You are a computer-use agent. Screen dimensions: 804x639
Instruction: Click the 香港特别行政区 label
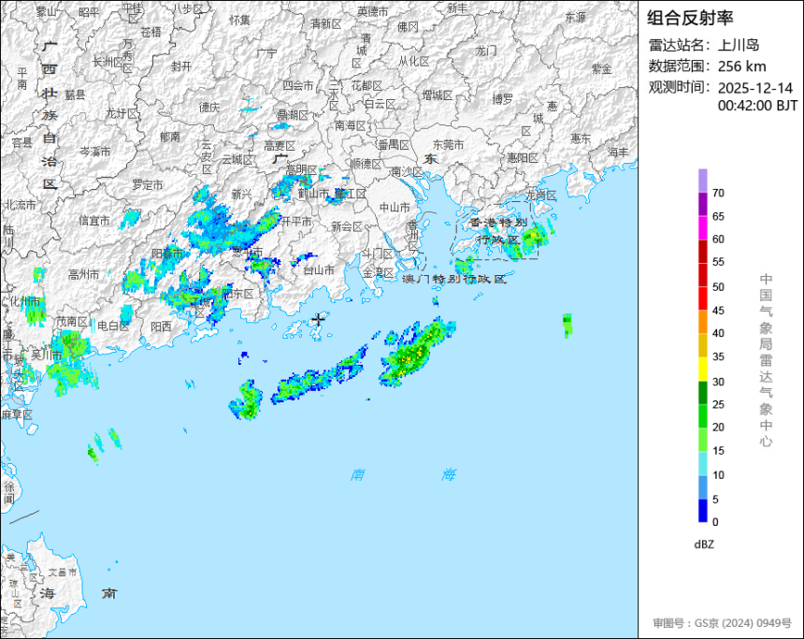[498, 231]
